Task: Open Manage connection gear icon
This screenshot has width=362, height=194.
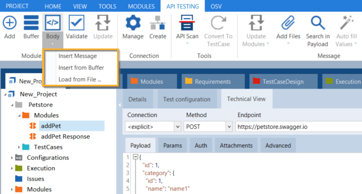Action: click(133, 23)
